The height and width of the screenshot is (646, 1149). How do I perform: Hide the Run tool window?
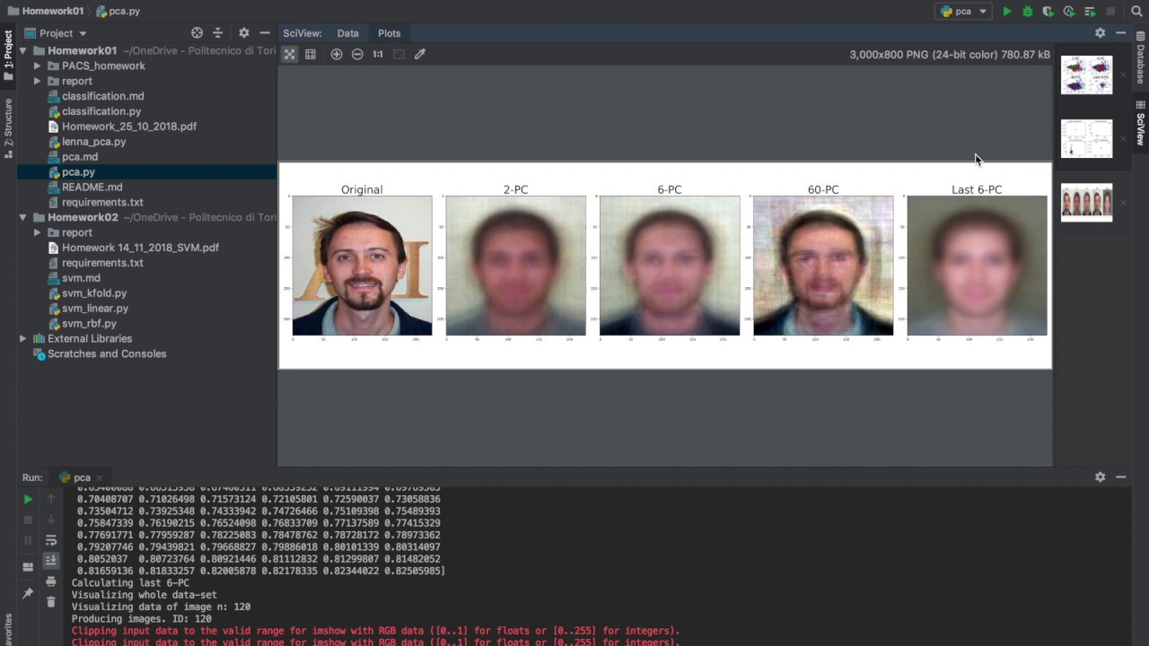[x=1121, y=477]
